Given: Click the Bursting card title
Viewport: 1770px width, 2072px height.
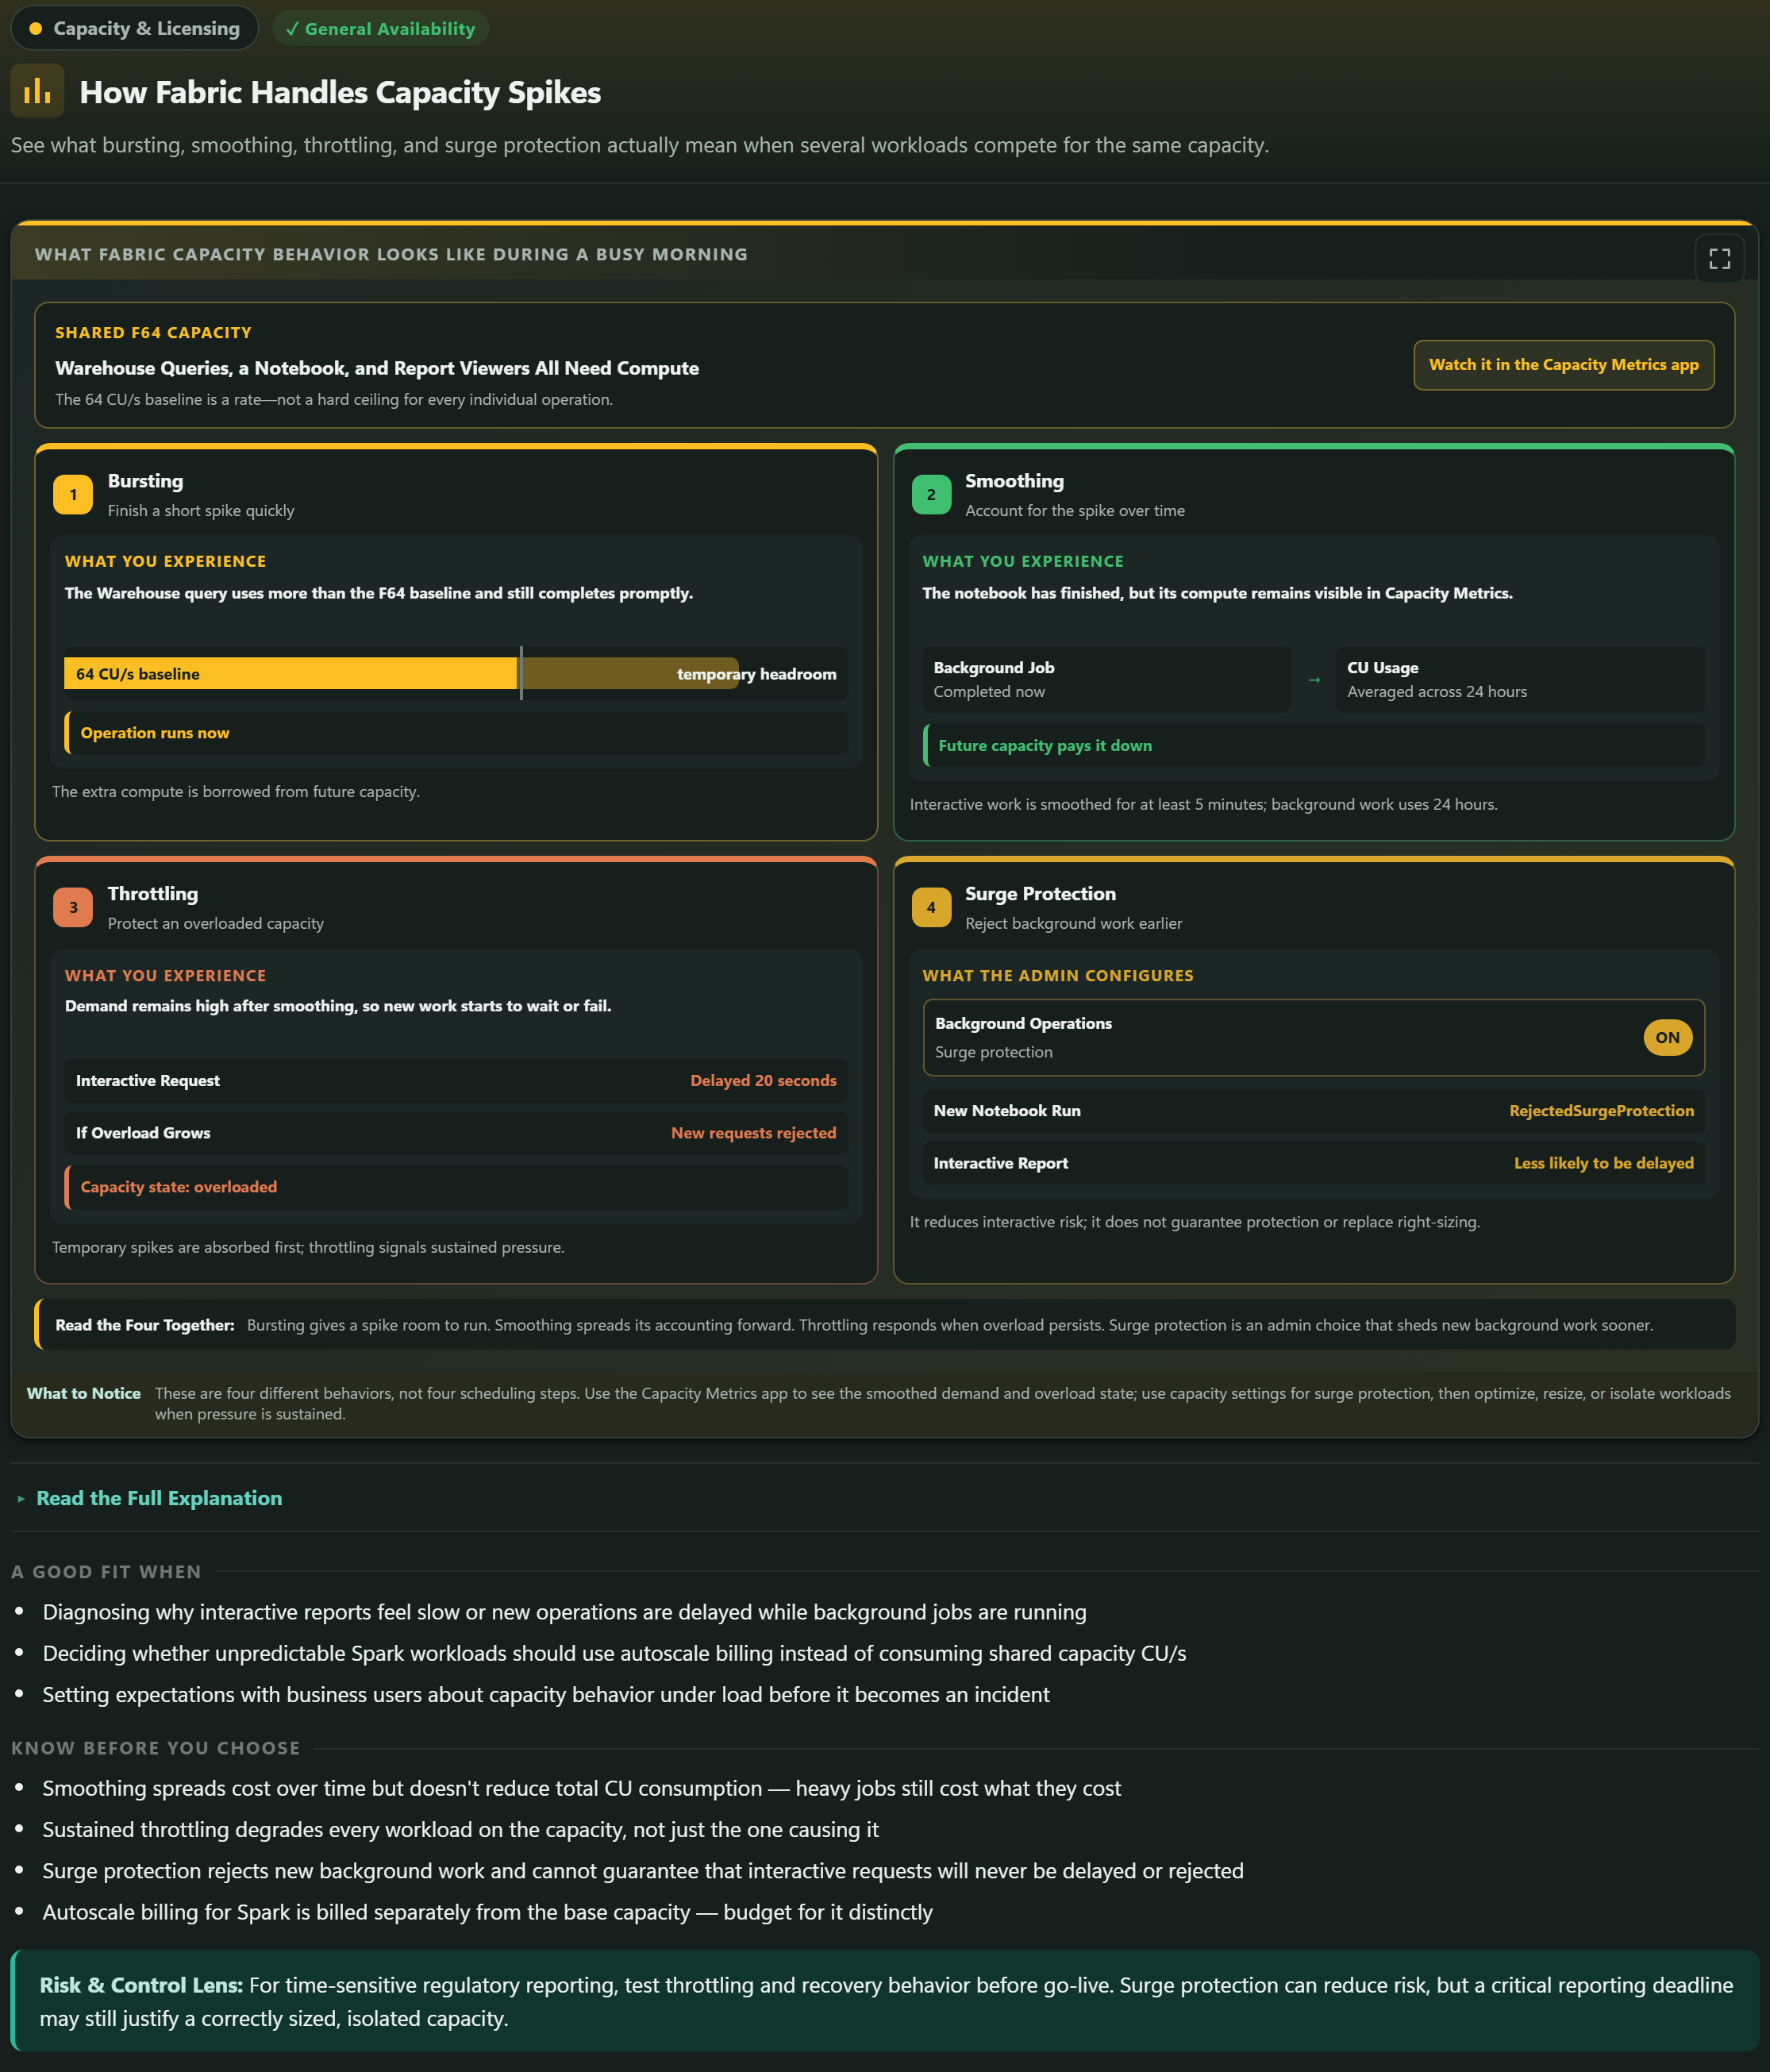Looking at the screenshot, I should tap(146, 481).
